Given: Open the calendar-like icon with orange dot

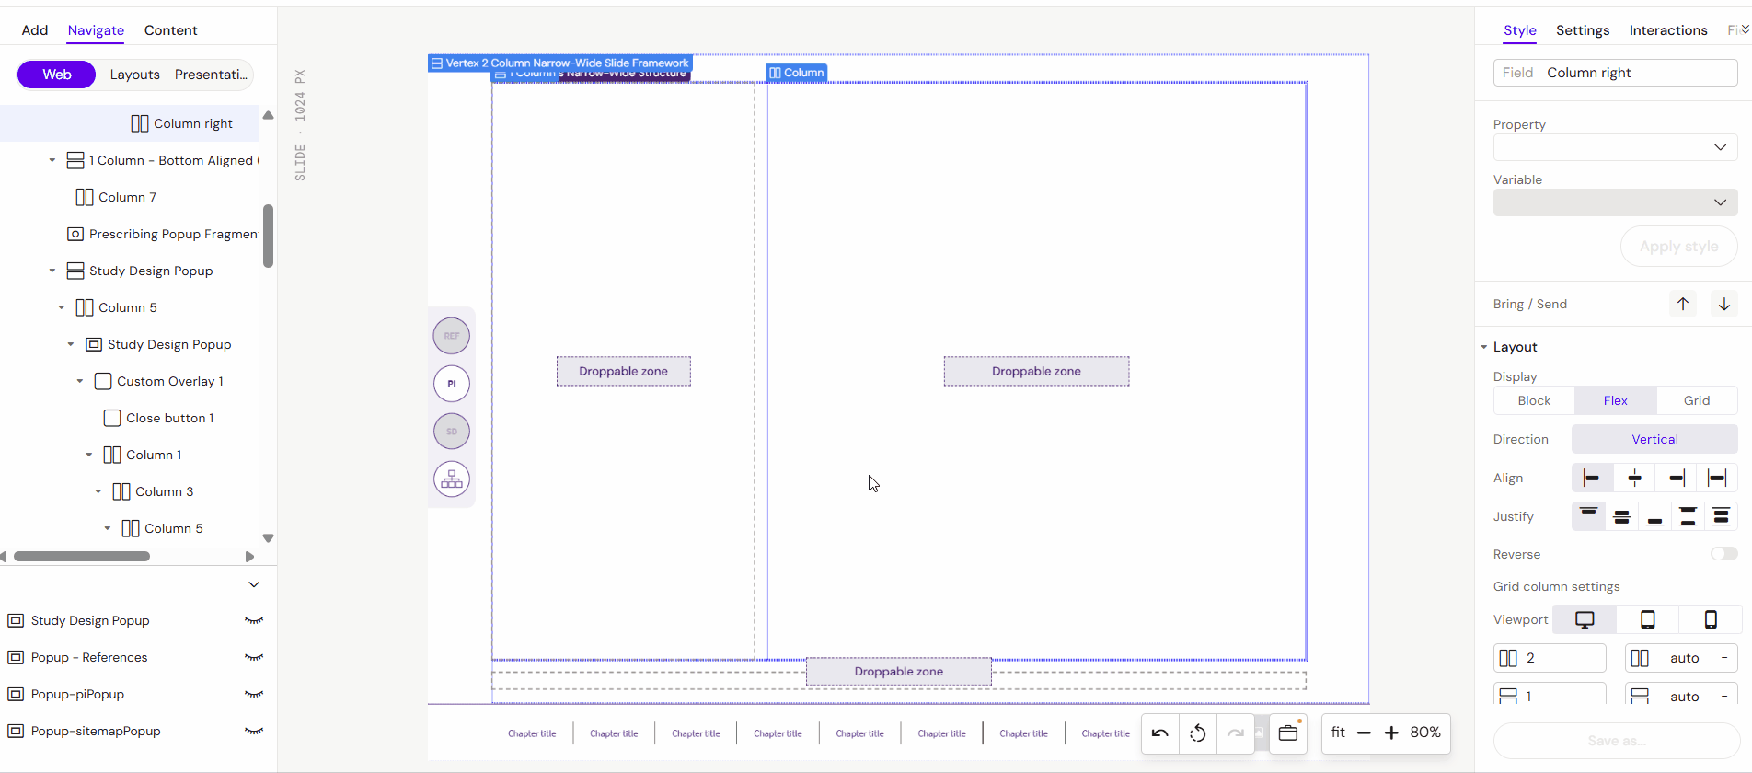Looking at the screenshot, I should coord(1288,733).
